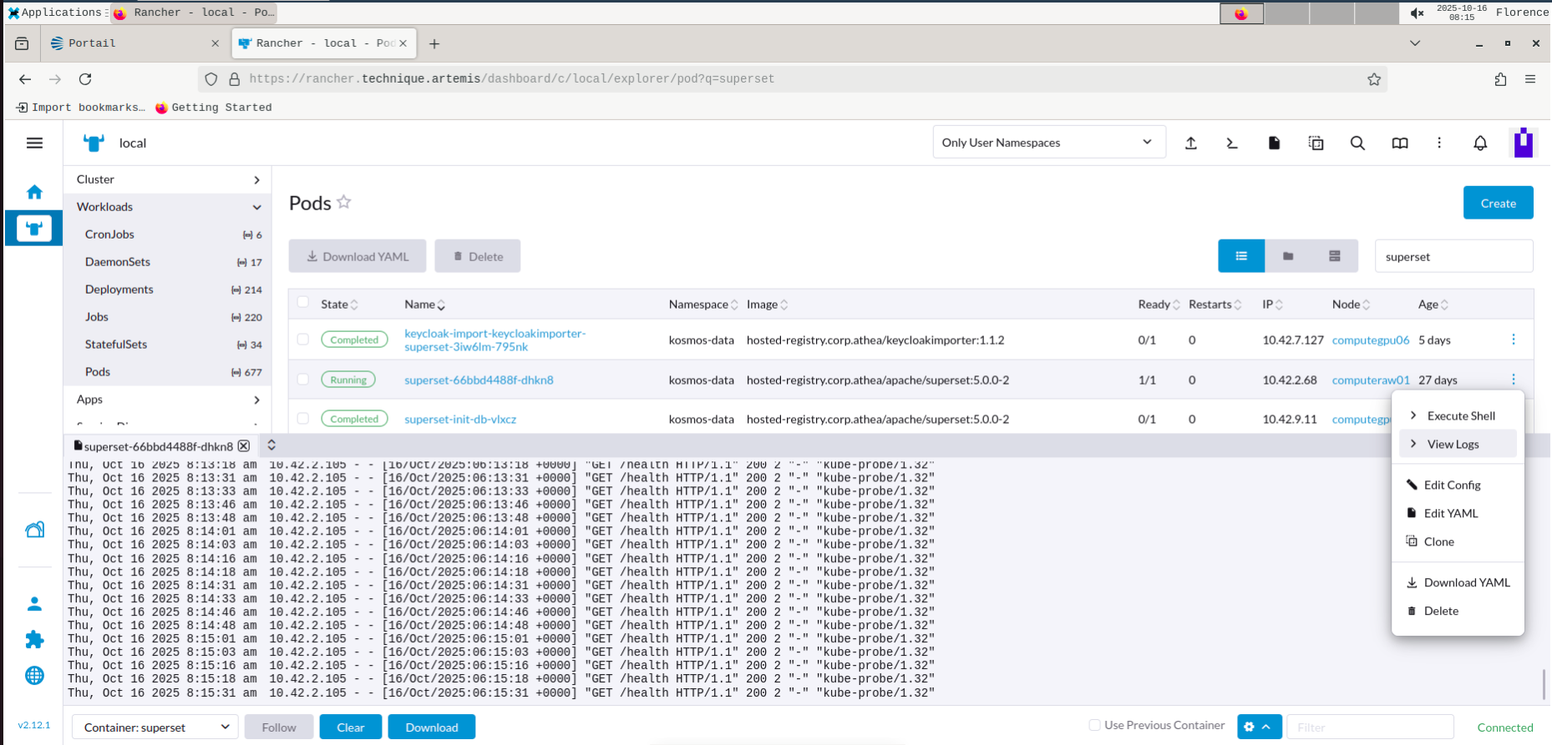Choose View Logs from context menu
Image resolution: width=1552 pixels, height=745 pixels.
point(1453,444)
